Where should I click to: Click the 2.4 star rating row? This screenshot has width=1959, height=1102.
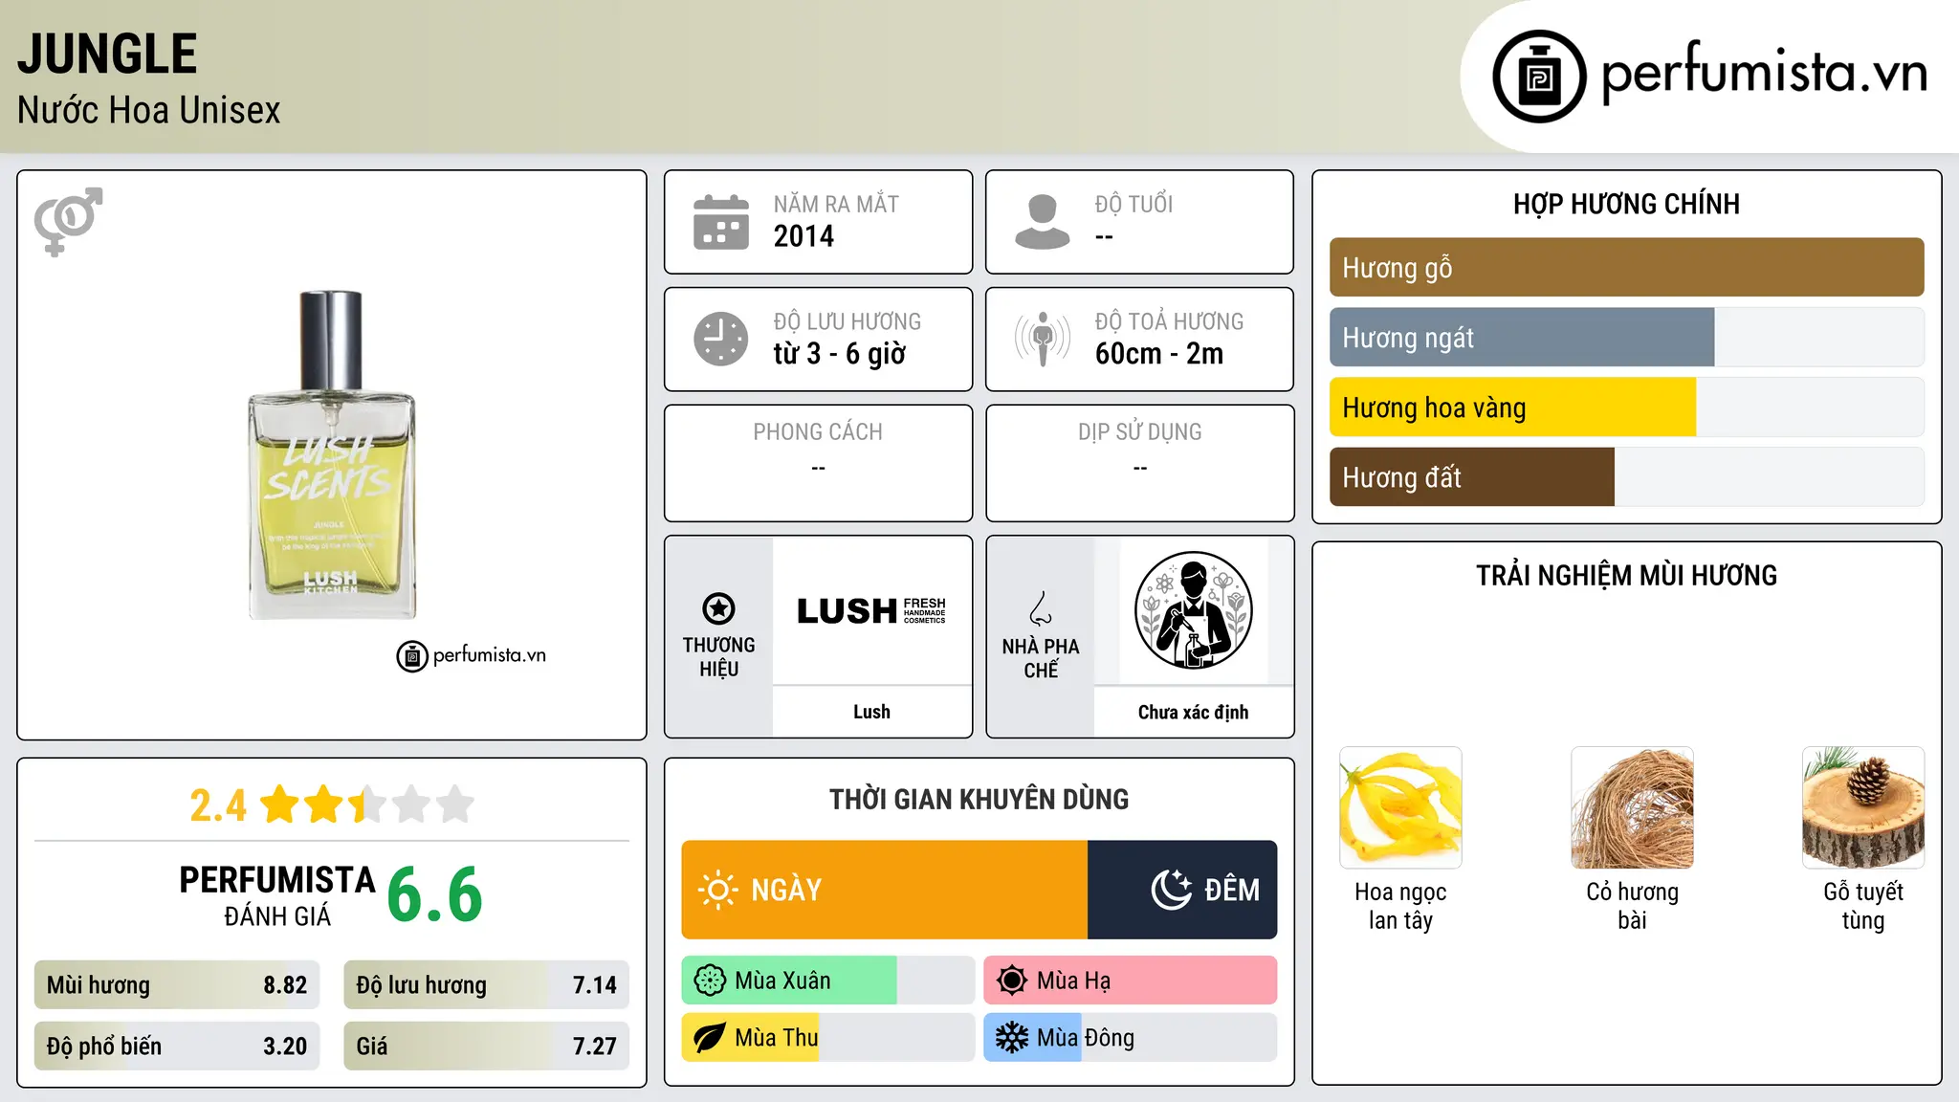tap(331, 804)
